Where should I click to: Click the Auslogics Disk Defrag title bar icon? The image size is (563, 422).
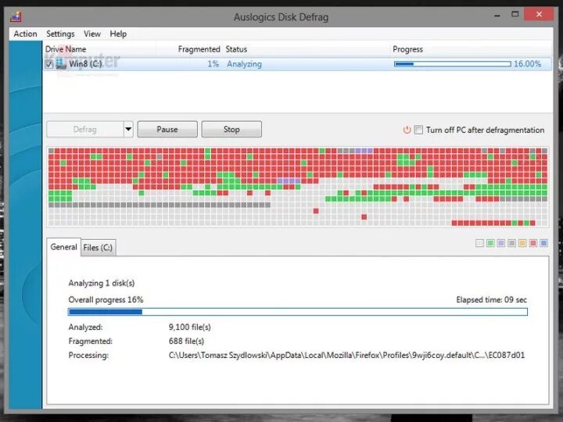16,16
